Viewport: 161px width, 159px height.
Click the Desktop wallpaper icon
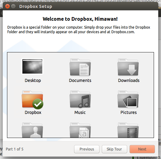pos(32,66)
